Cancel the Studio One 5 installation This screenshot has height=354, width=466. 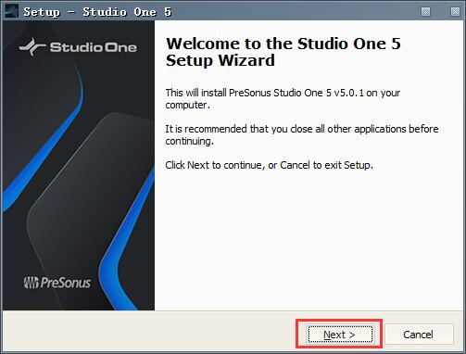[419, 334]
